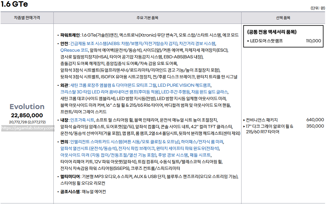Screen dimensions: 326x204
Task: Click '긴급제동 보조 시스템(AEBS' blue text
Action: (x=94, y=44)
